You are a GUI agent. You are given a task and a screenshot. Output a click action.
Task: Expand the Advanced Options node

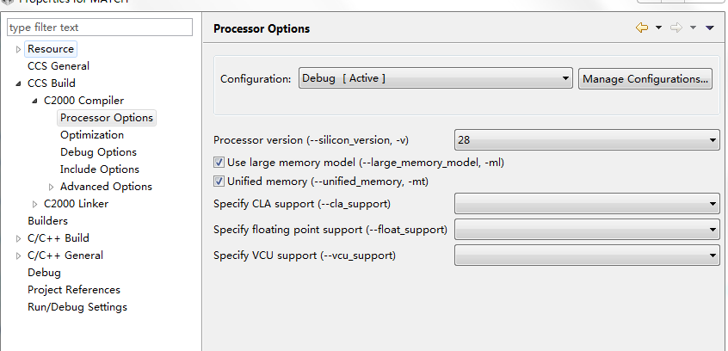[x=52, y=187]
